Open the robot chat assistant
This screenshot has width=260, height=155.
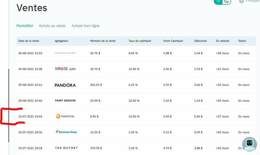[x=249, y=144]
